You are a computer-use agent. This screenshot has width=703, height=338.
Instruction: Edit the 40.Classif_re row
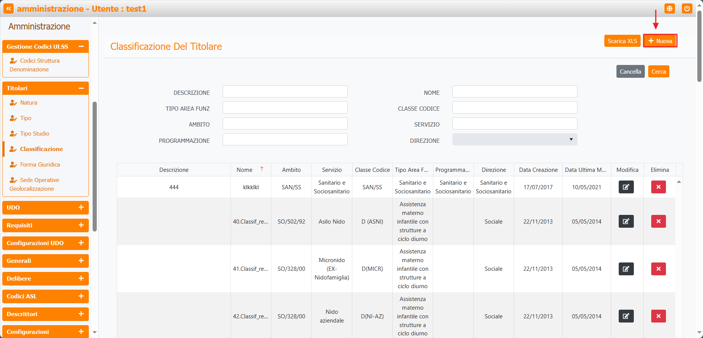pos(626,221)
